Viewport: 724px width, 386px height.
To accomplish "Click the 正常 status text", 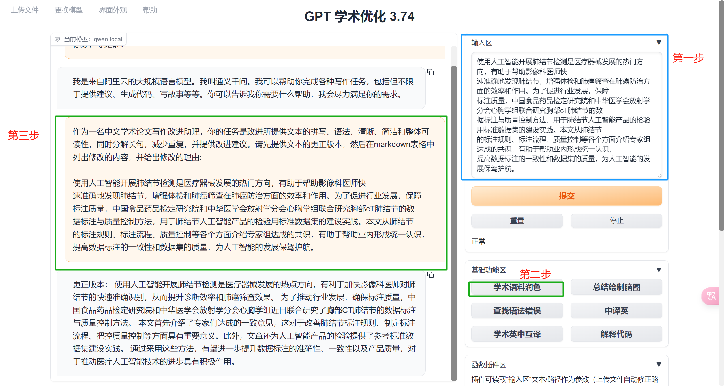I will pyautogui.click(x=478, y=242).
